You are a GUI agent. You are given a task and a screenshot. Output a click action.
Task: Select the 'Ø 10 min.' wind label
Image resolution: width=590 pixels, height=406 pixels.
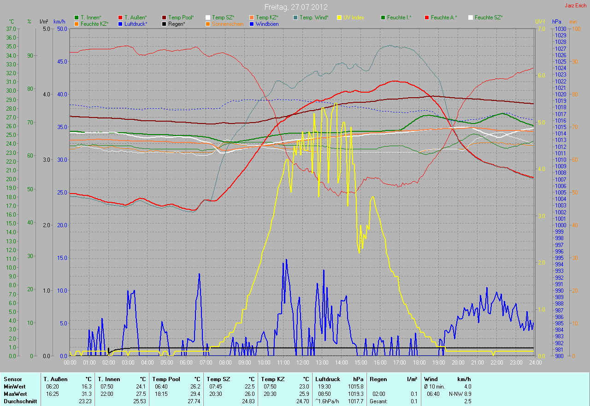click(x=436, y=387)
